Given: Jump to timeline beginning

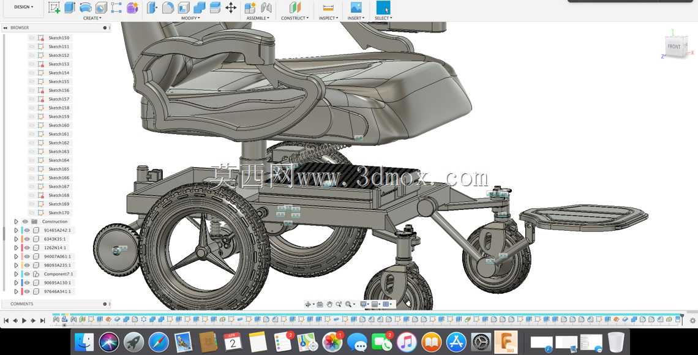Looking at the screenshot, I should (x=6, y=320).
